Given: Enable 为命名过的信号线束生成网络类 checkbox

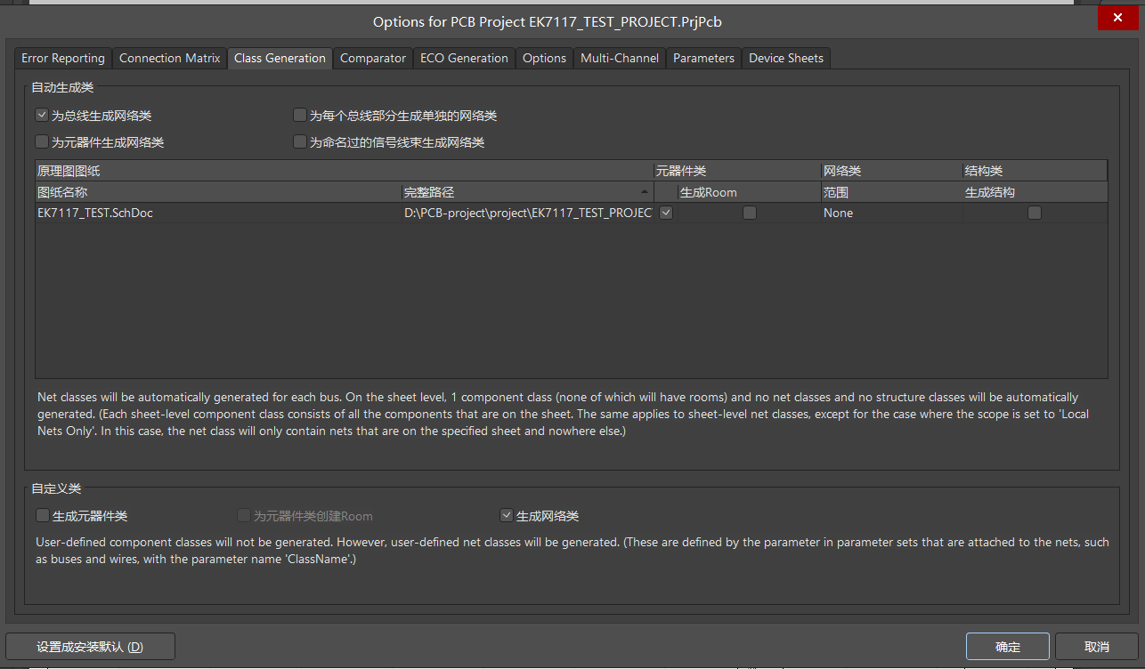Looking at the screenshot, I should tap(300, 141).
